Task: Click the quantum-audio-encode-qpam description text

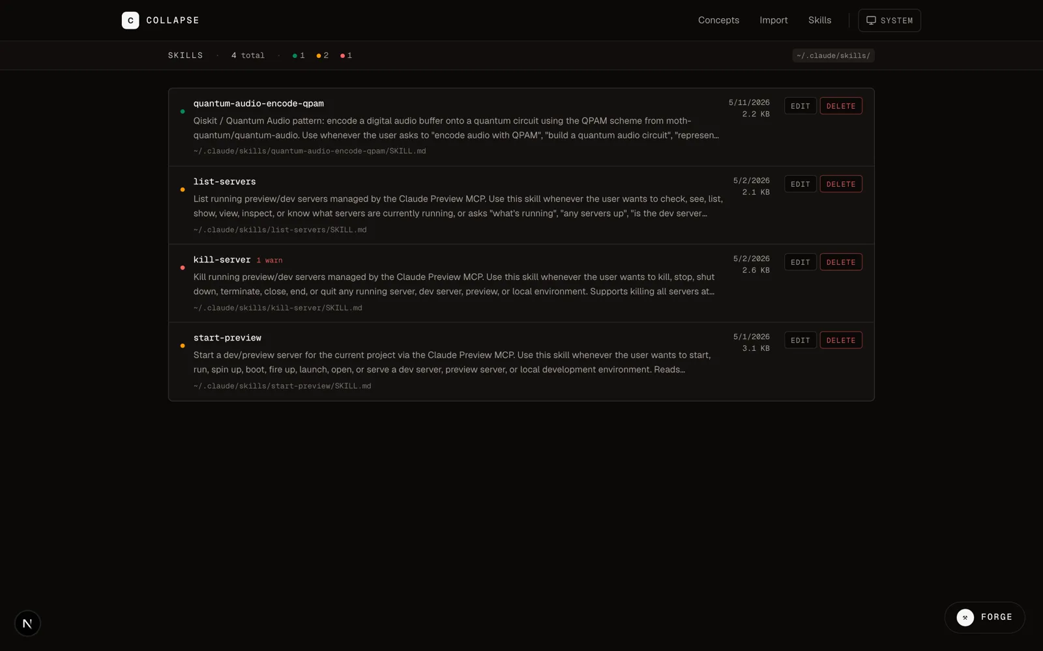Action: tap(456, 128)
